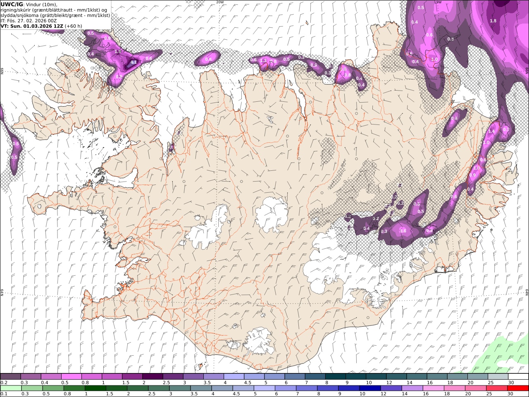The width and height of the screenshot is (529, 397).
Task: Click the bottom-row pink swatch between 20 and 25
Action: (x=476, y=388)
